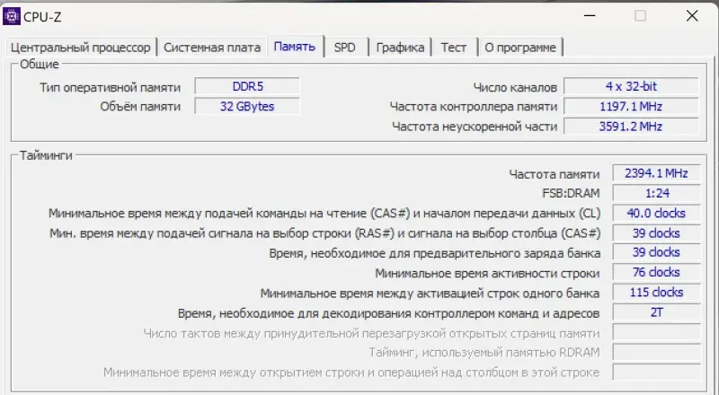
Task: Switch to the Системная плата tab
Action: click(x=212, y=48)
